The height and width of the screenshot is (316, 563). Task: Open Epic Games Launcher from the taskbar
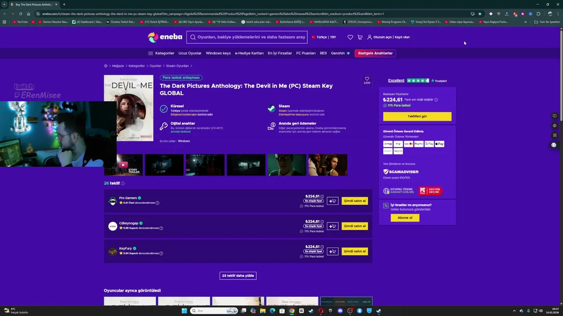click(x=330, y=311)
